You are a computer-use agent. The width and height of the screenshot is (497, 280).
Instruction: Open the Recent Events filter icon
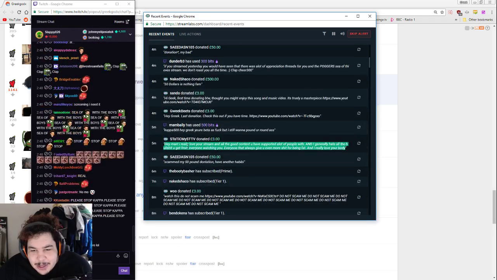tap(324, 34)
